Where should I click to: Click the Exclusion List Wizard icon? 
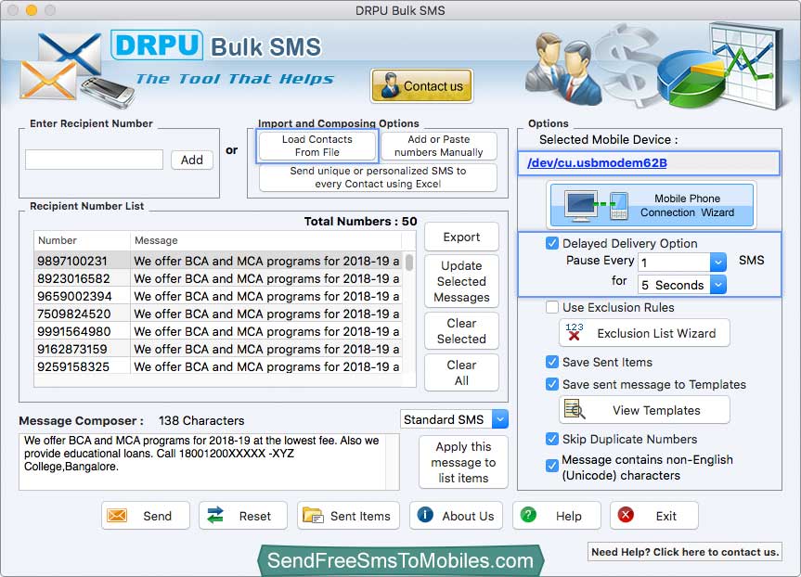pos(575,332)
